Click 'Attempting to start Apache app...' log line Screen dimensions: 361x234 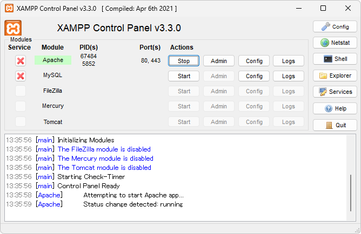click(133, 195)
